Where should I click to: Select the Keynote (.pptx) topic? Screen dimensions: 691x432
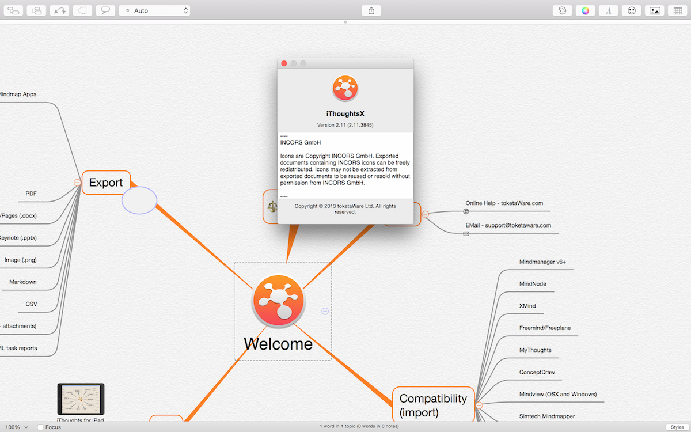pyautogui.click(x=18, y=237)
